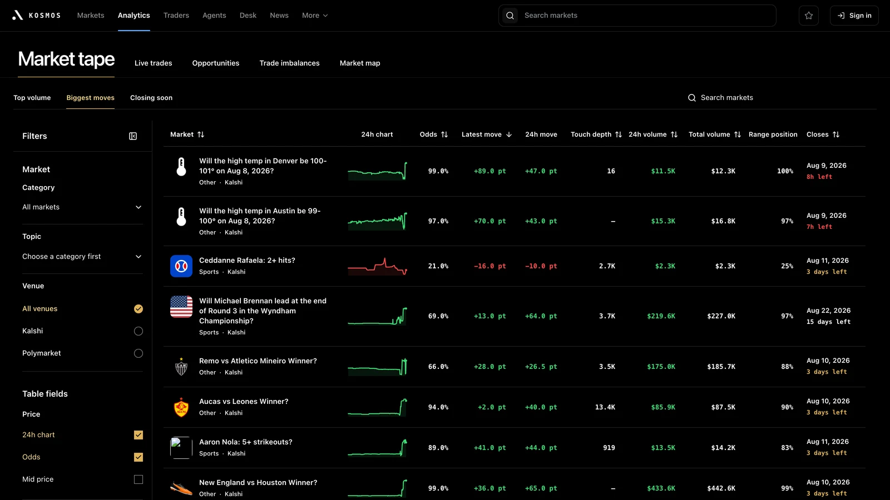Click the $219.6K 24h volume cell
This screenshot has width=890, height=500.
click(x=661, y=316)
